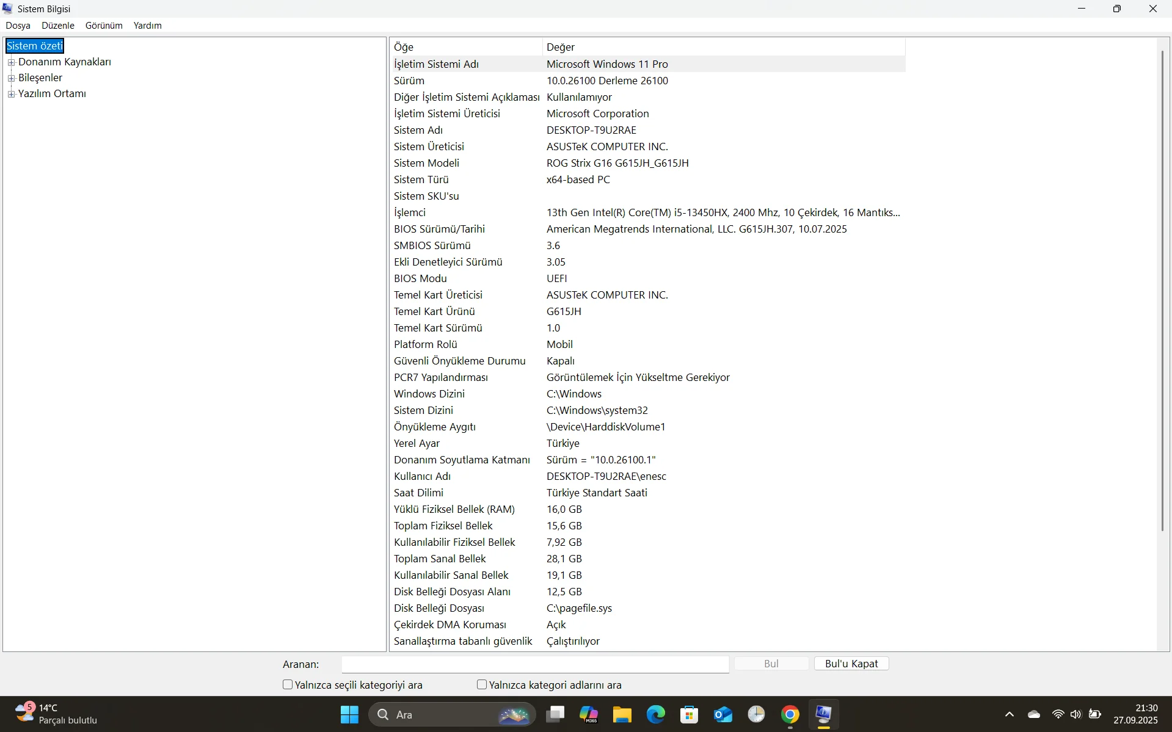
Task: Click the 'C:\Windows\system32' value
Action: click(x=597, y=410)
